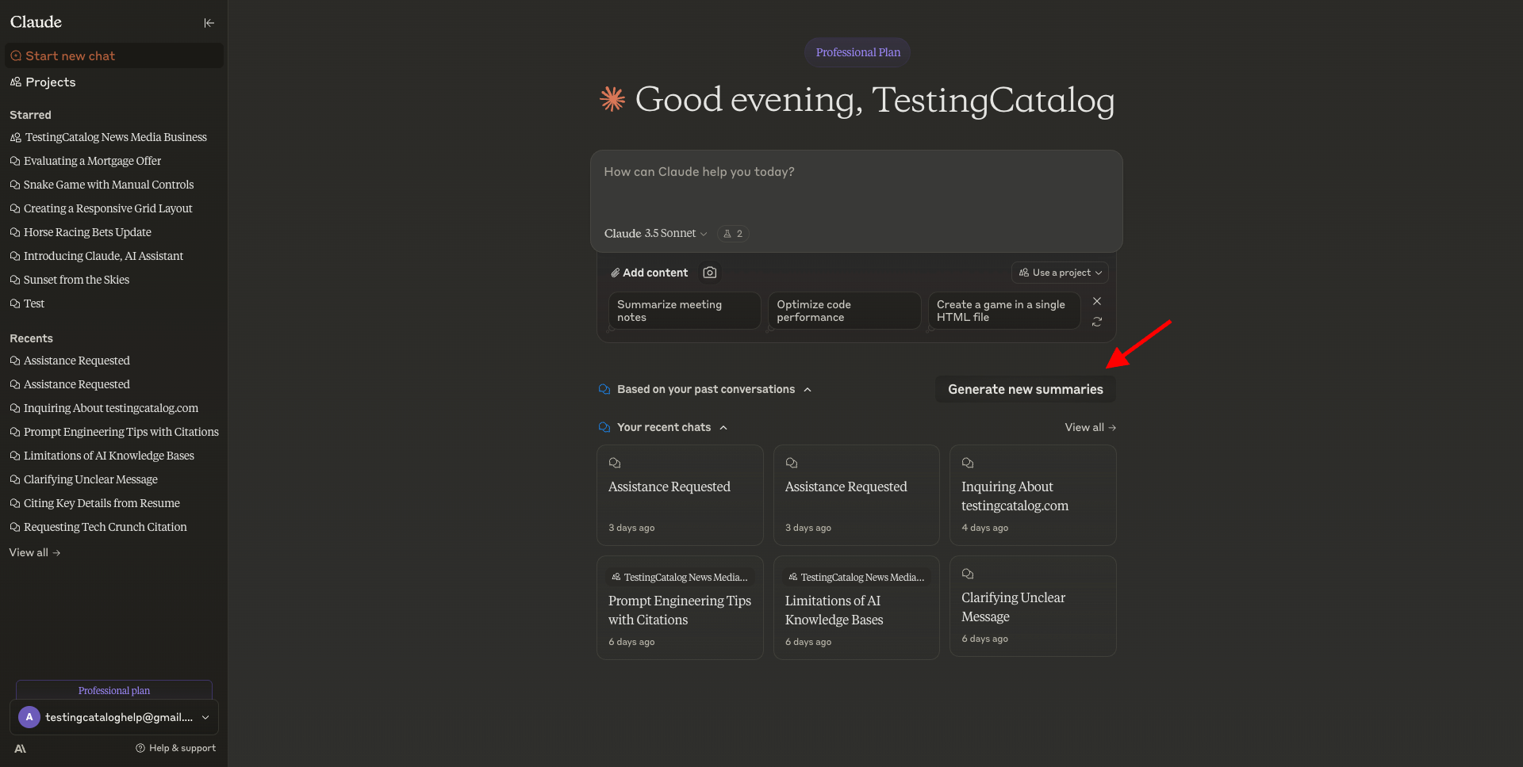Click View all next to Your recent chats
Viewport: 1523px width, 767px height.
[x=1090, y=427]
